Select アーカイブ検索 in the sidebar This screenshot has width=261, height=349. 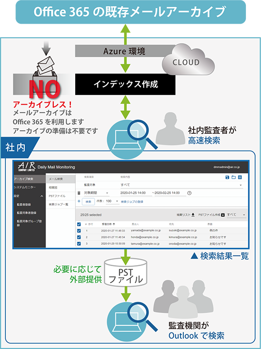click(x=30, y=179)
